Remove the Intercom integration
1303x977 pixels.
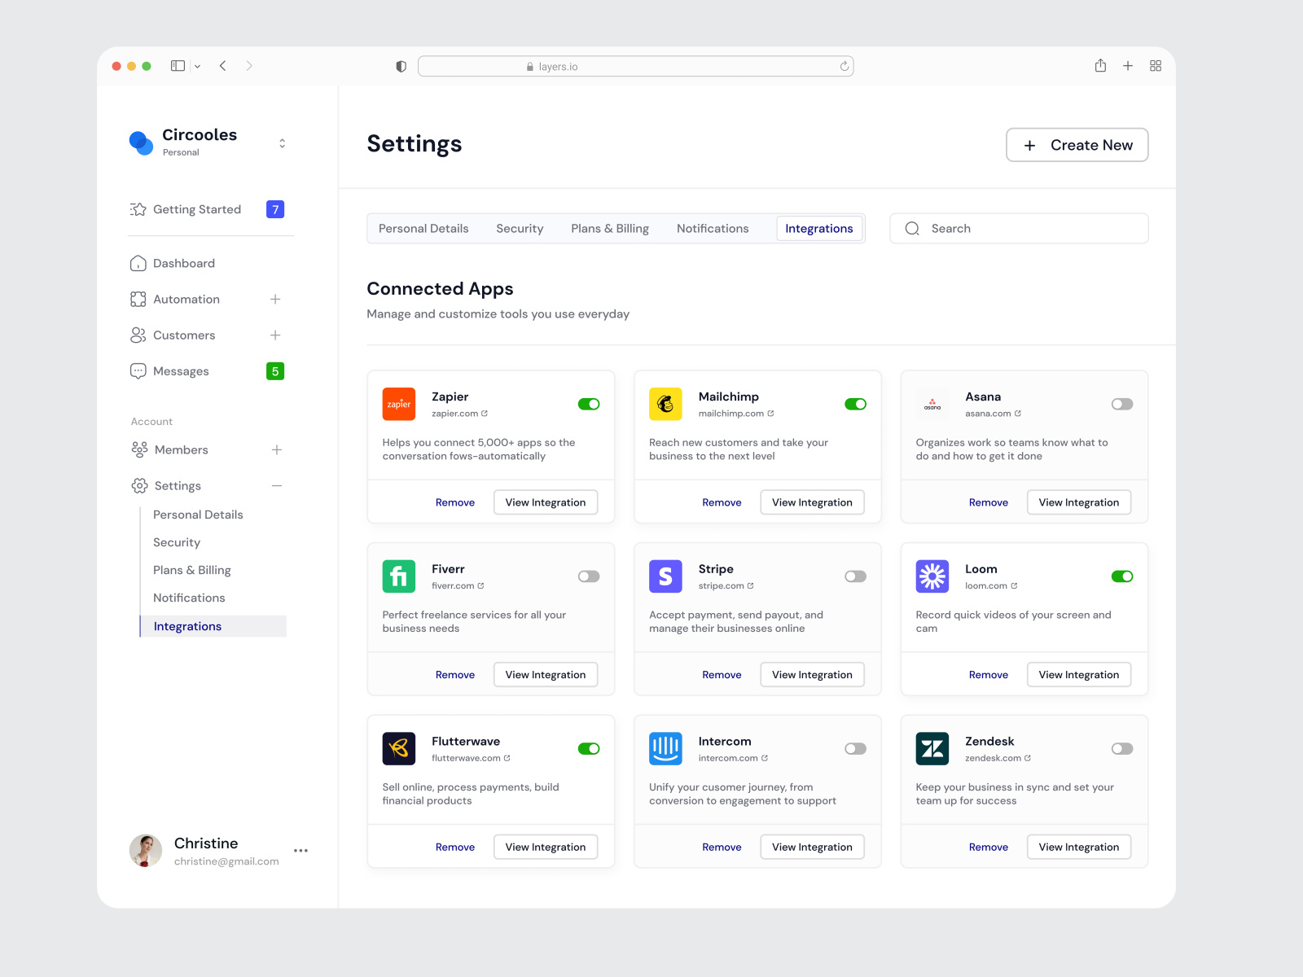722,848
